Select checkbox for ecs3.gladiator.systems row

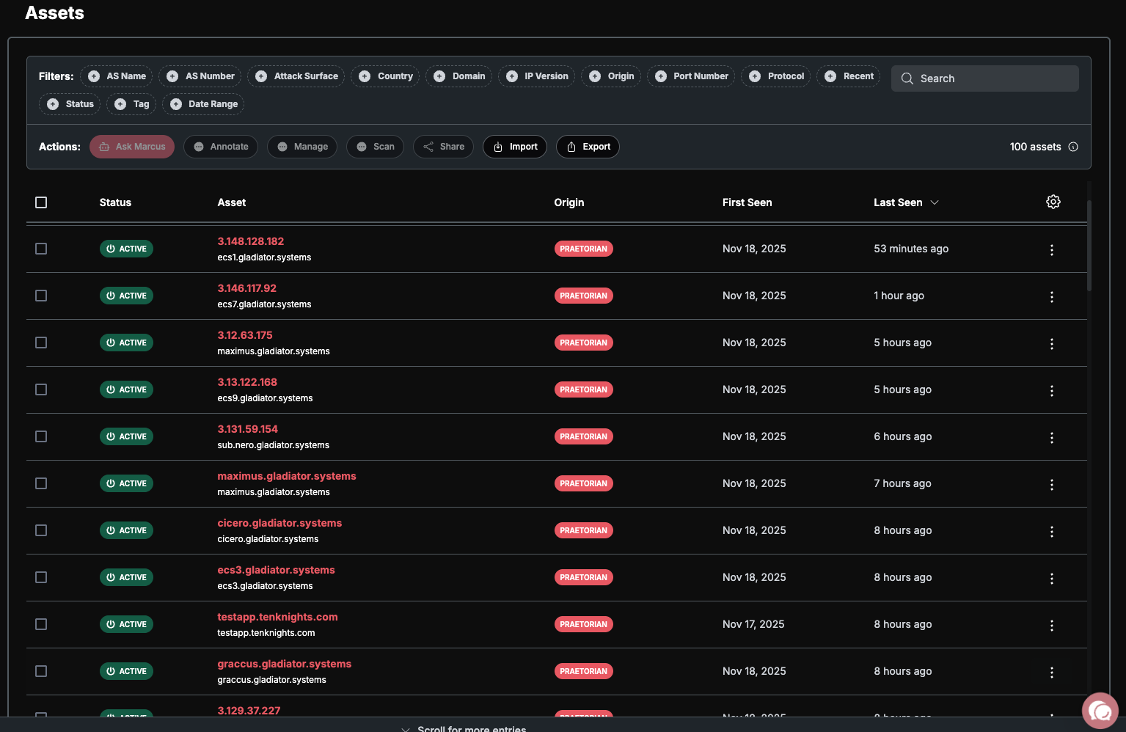[x=41, y=577]
